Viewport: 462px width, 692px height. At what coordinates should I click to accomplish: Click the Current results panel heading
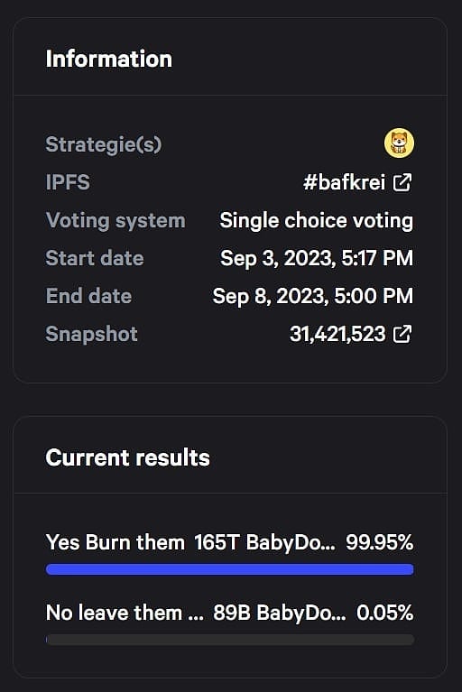tap(128, 457)
